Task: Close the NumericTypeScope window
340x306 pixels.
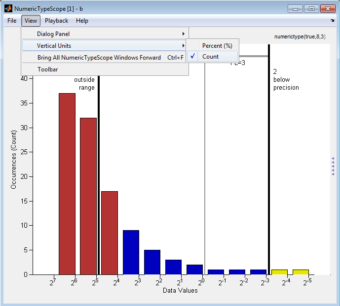Action: point(328,9)
